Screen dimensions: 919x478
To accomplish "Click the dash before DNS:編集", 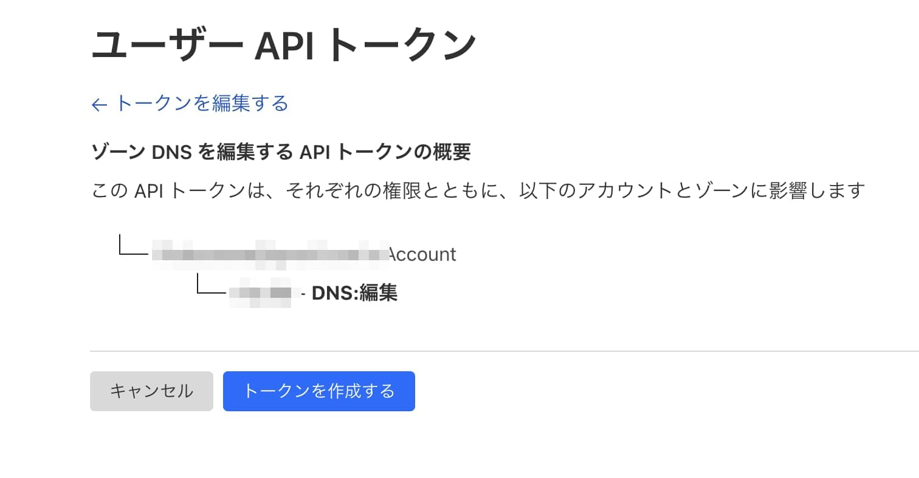I will pos(303,295).
